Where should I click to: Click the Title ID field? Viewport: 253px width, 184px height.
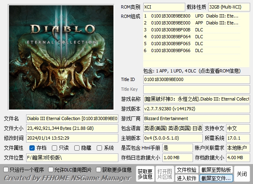pos(197,79)
